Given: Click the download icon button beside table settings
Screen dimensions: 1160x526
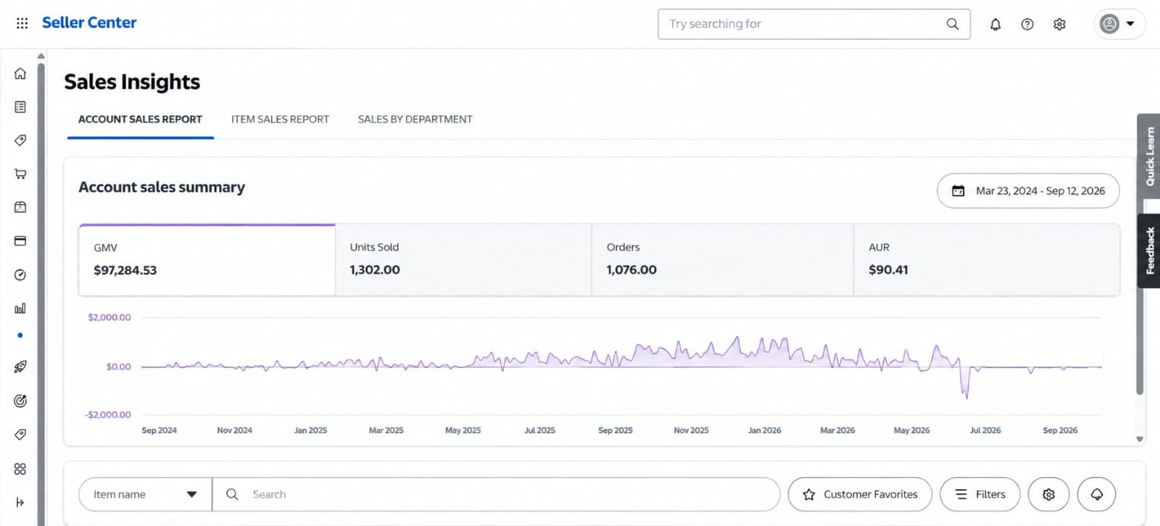Looking at the screenshot, I should [x=1097, y=494].
